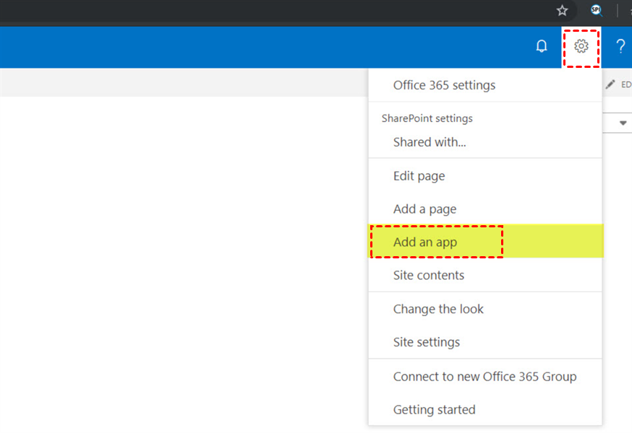Click the Help question mark icon

click(620, 47)
